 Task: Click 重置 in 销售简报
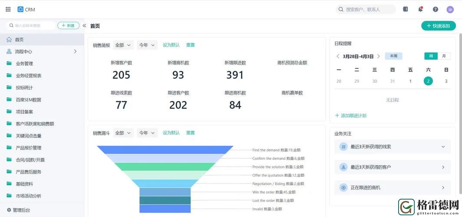click(x=190, y=45)
